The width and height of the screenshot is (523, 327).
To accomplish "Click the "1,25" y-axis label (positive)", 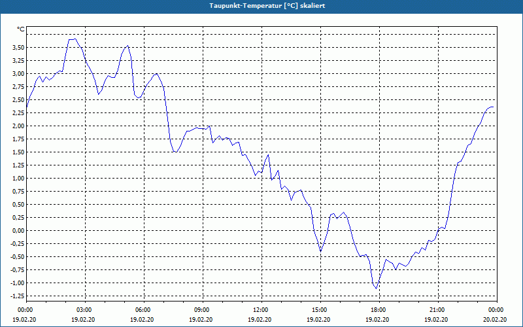I will (x=18, y=165).
